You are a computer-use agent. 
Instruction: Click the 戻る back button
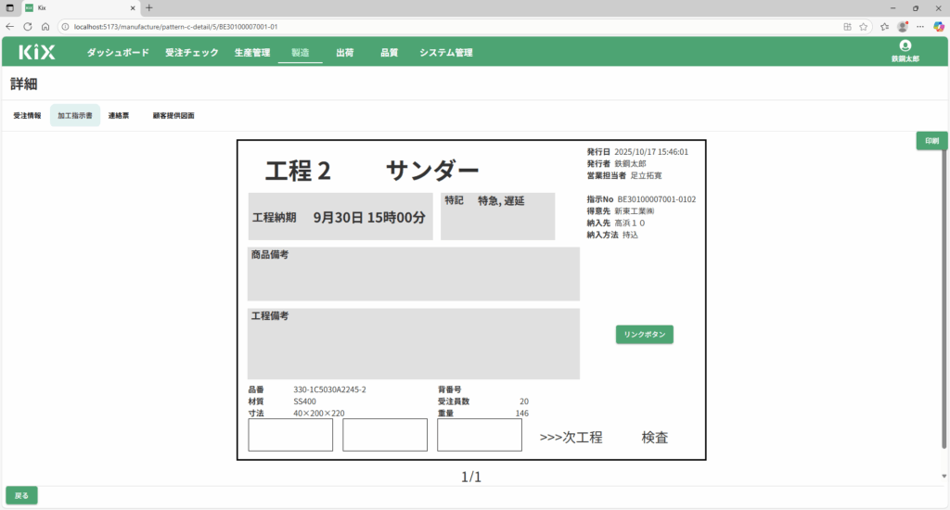21,495
